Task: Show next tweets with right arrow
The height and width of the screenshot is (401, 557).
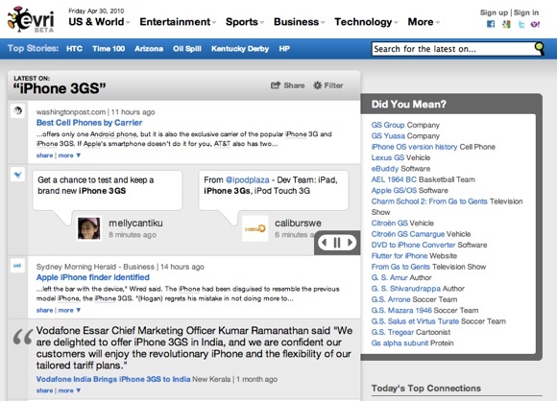Action: [350, 243]
